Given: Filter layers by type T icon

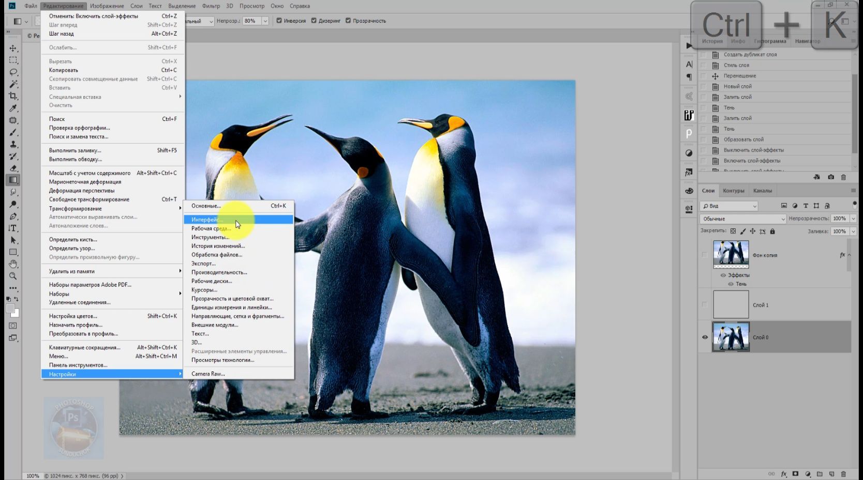Looking at the screenshot, I should [806, 206].
